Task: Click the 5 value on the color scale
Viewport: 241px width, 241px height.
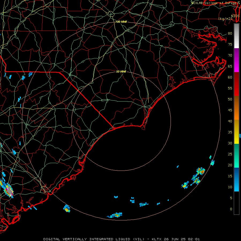Action: pyautogui.click(x=231, y=198)
